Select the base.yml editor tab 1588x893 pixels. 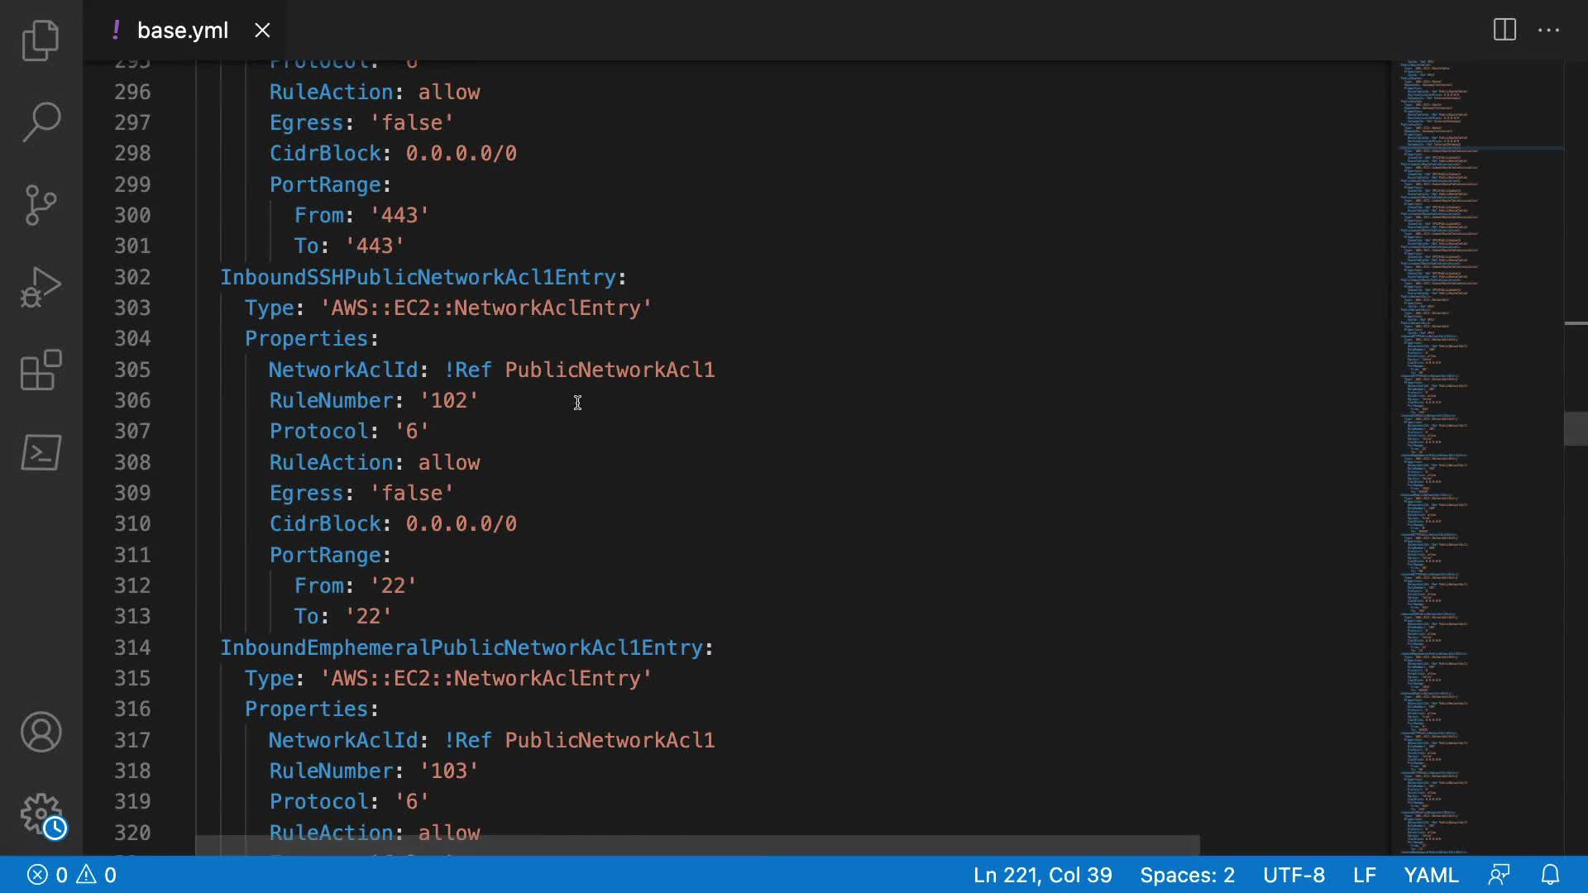[182, 31]
